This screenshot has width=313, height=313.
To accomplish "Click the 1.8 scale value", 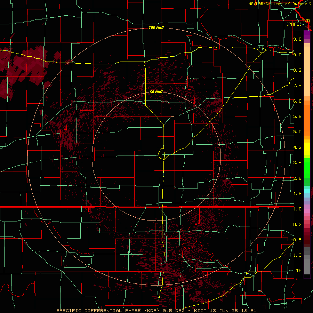I will click(x=297, y=194).
